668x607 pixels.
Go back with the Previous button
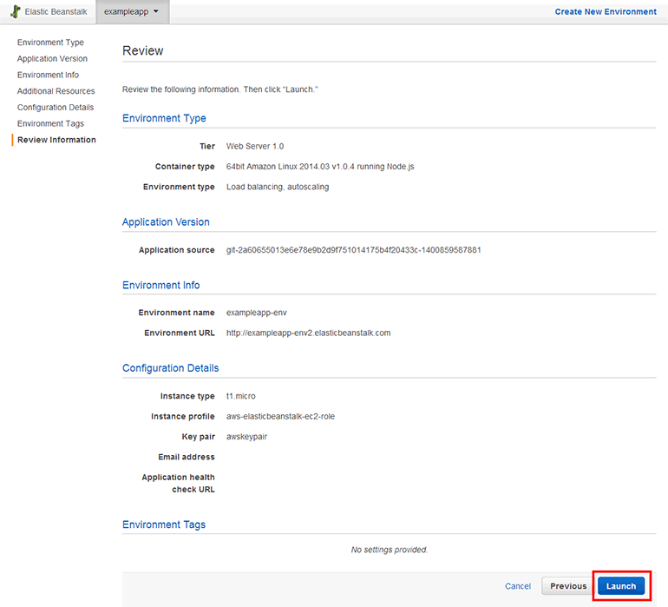568,586
